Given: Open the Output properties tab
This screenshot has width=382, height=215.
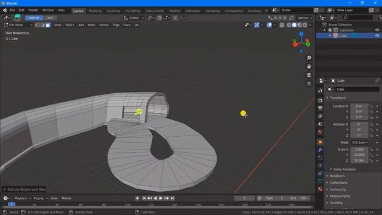Looking at the screenshot, I should (x=320, y=108).
